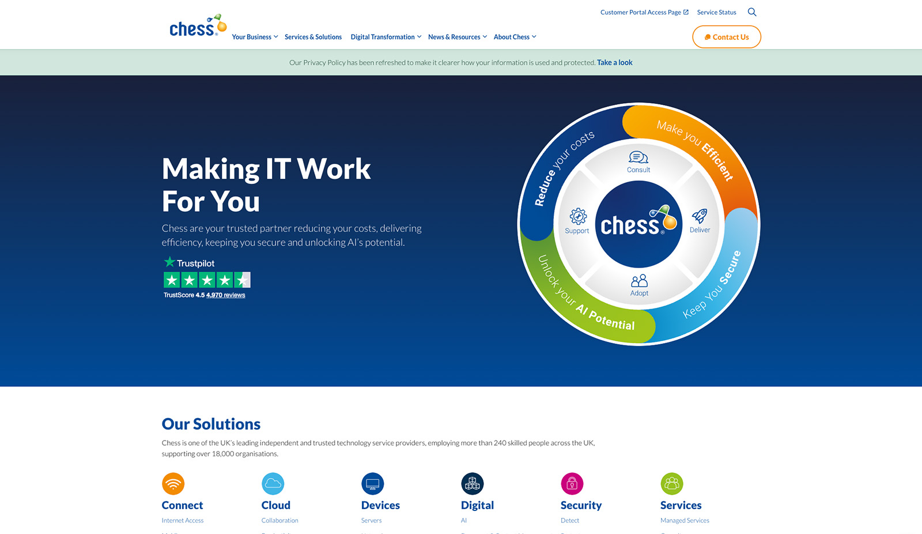Open the Devices monitor icon
The height and width of the screenshot is (534, 922).
point(372,484)
